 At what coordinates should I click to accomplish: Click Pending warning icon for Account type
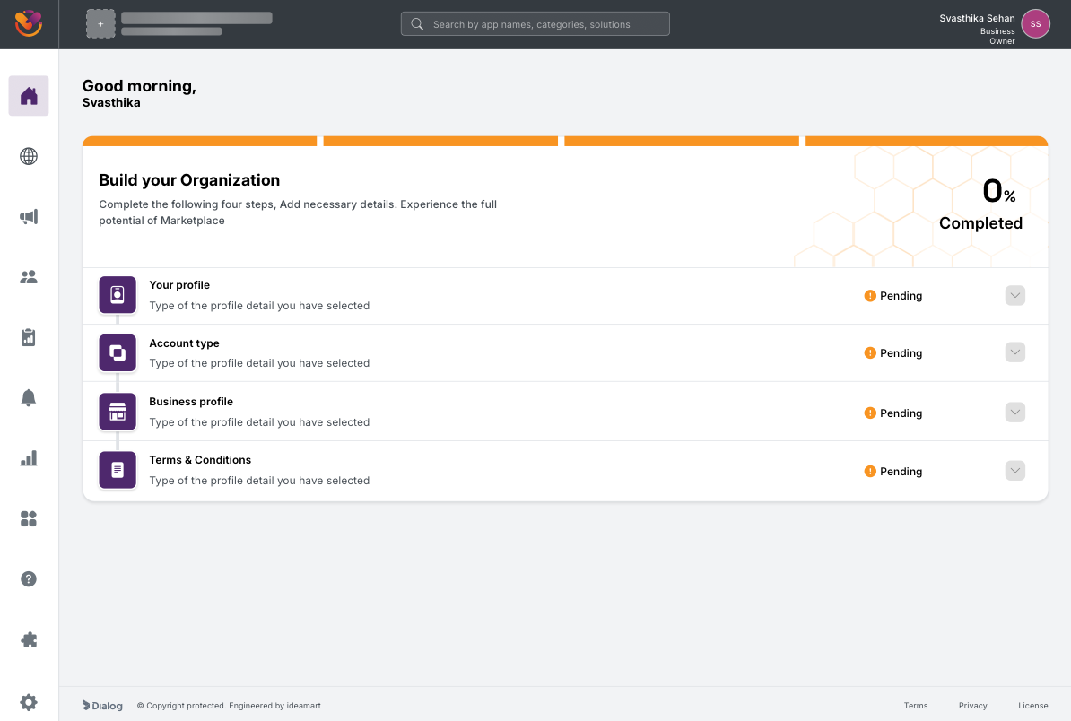(x=870, y=353)
